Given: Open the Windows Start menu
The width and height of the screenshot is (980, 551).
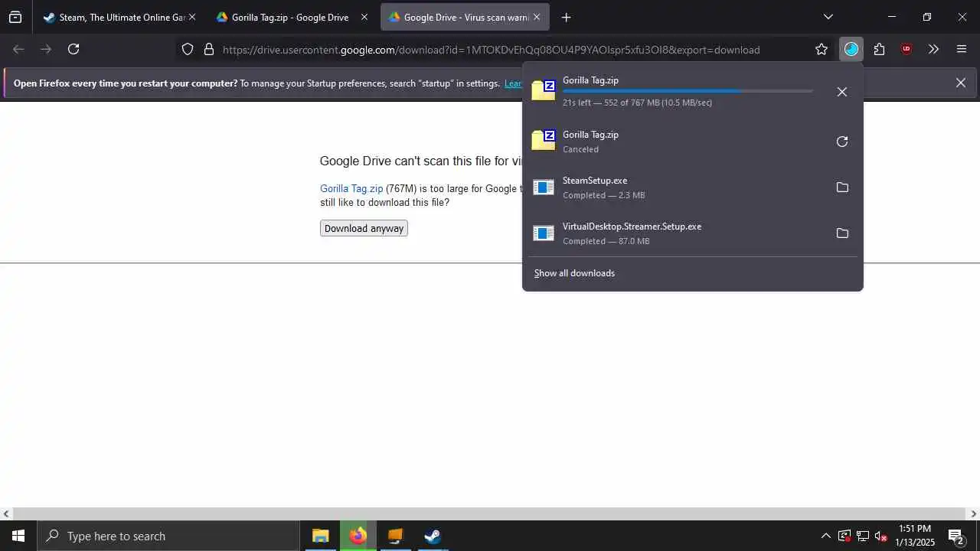Looking at the screenshot, I should coord(18,536).
